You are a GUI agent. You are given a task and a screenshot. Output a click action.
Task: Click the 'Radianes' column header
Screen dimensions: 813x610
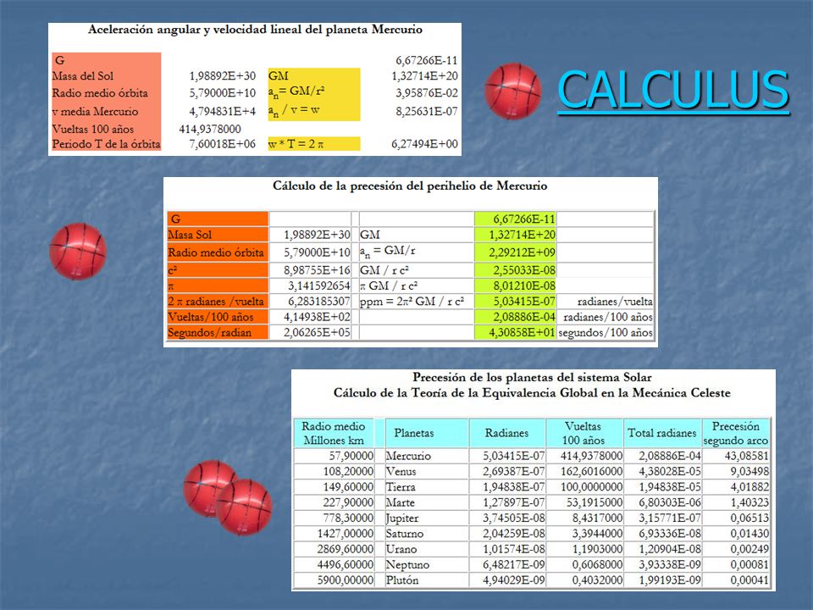[x=506, y=433]
